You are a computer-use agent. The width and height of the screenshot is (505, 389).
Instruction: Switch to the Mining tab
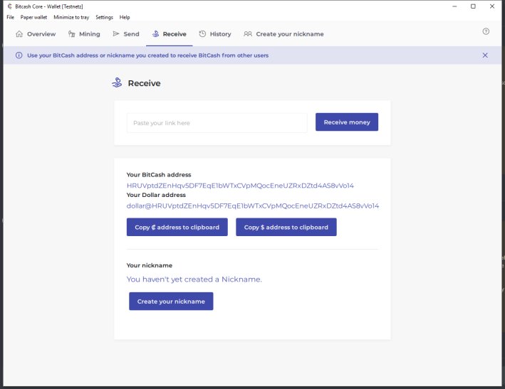[84, 33]
